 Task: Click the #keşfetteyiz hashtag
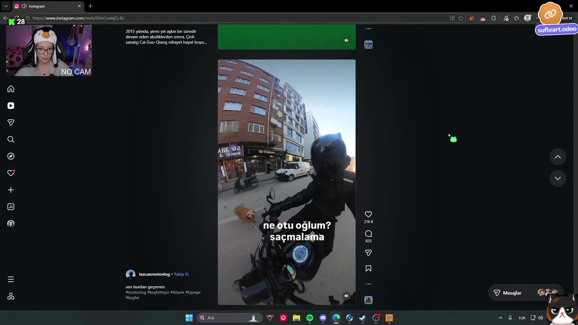point(158,292)
